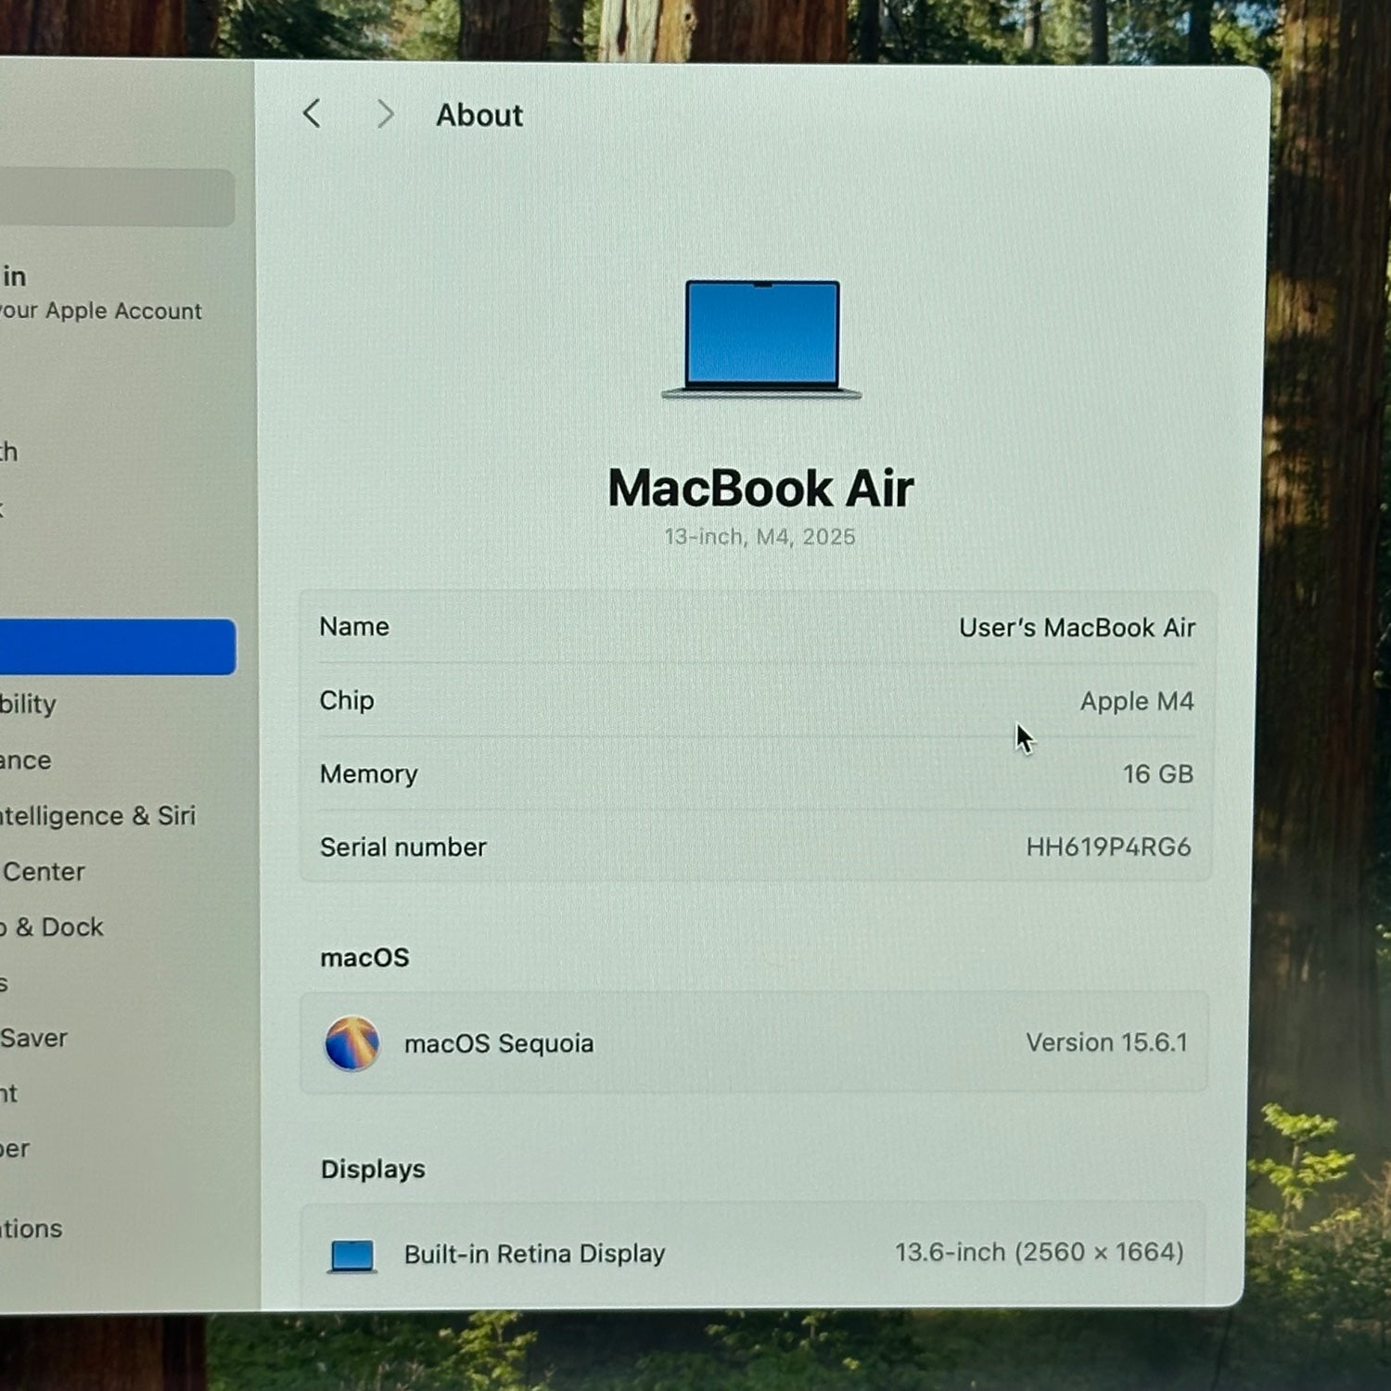1391x1391 pixels.
Task: Click the display size '13.6-inch (2560 × 1664)'
Action: [x=1040, y=1252]
